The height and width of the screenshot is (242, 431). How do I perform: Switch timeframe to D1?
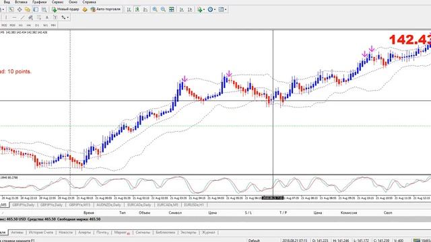(37, 26)
